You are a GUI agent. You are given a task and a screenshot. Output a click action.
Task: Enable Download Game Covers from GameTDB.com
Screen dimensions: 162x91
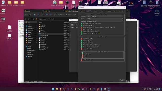coord(98,28)
